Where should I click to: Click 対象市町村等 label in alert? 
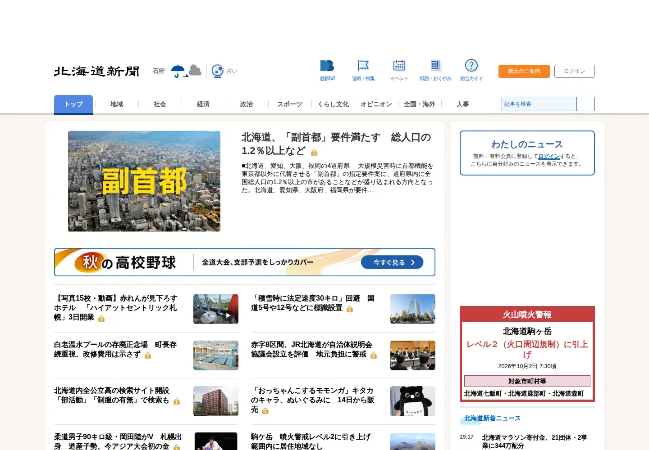pos(527,381)
